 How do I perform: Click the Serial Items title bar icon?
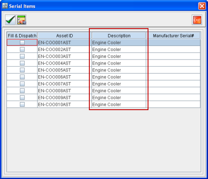pyautogui.click(x=5, y=6)
